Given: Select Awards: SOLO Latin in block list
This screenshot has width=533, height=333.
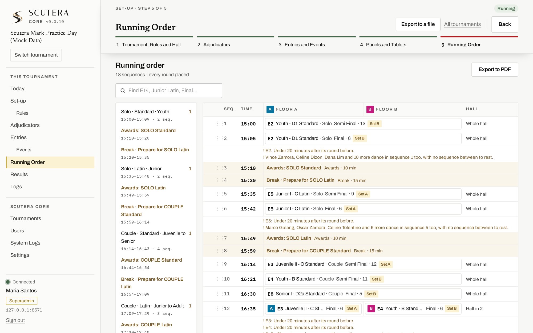Looking at the screenshot, I should point(156,191).
